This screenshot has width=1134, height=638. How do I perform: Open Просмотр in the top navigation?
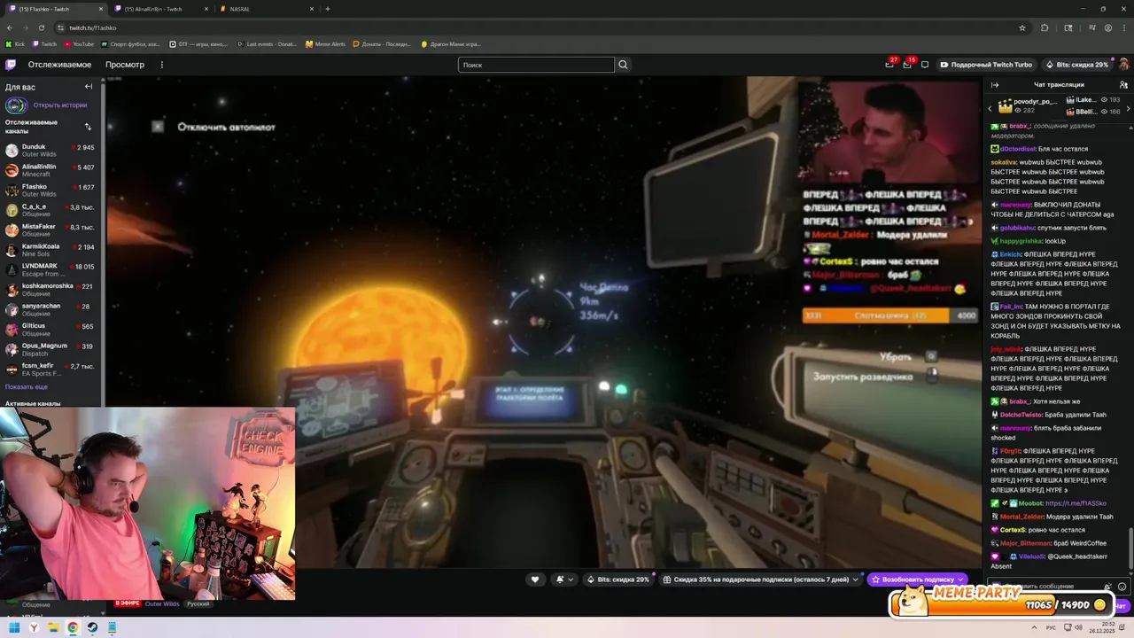[125, 65]
